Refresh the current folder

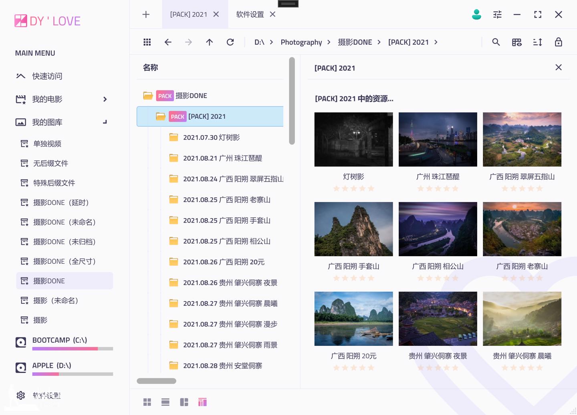pyautogui.click(x=230, y=42)
